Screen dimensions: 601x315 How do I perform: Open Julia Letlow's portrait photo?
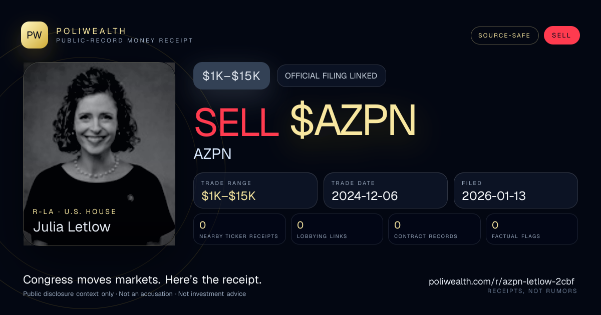[x=99, y=154]
